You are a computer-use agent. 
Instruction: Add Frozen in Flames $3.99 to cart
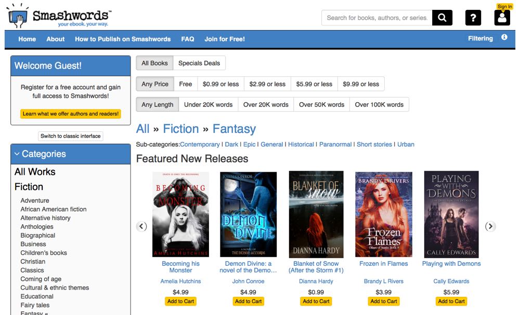pos(384,302)
